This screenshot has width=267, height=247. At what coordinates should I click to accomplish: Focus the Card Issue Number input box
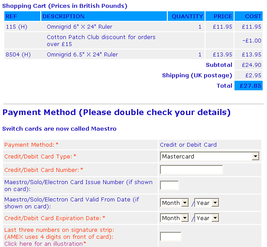click(x=169, y=185)
